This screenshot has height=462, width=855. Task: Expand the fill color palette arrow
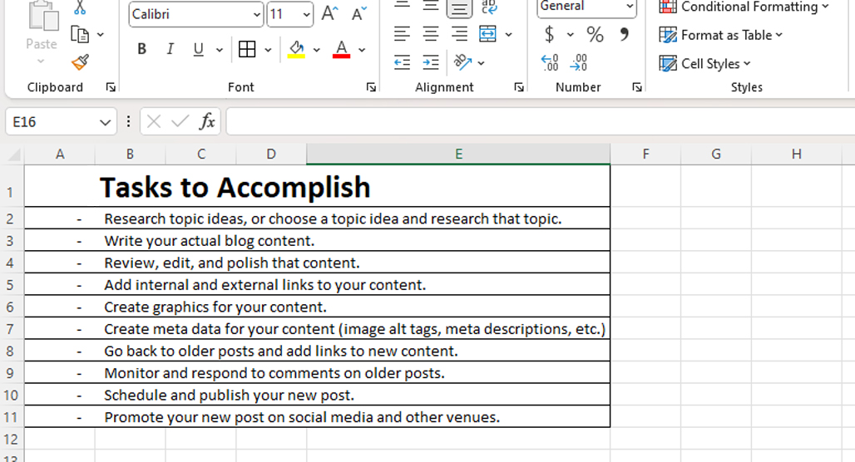[x=316, y=50]
